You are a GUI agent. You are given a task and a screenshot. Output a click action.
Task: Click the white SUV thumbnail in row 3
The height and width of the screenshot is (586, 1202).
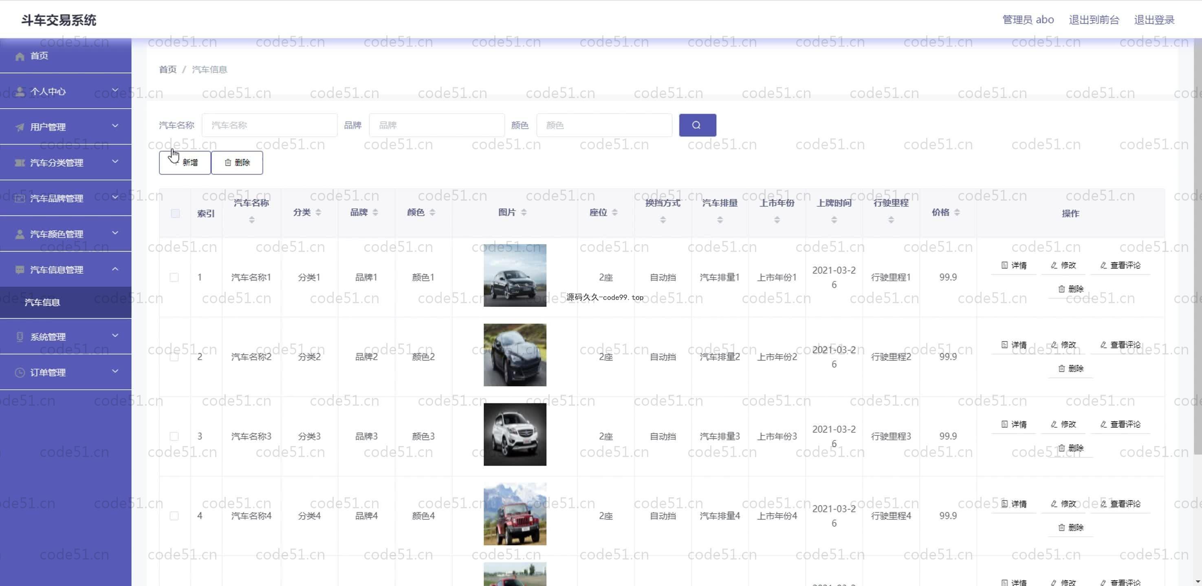(x=515, y=435)
